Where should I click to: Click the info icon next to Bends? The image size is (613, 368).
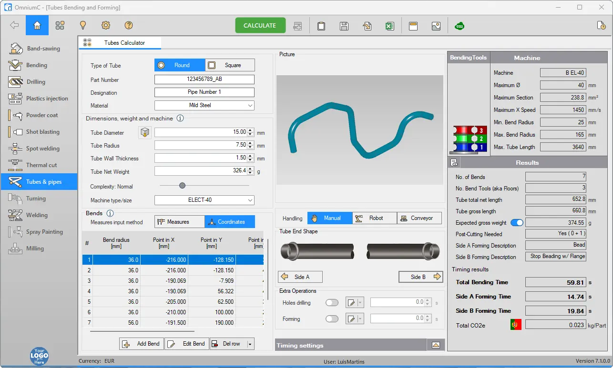coord(110,213)
